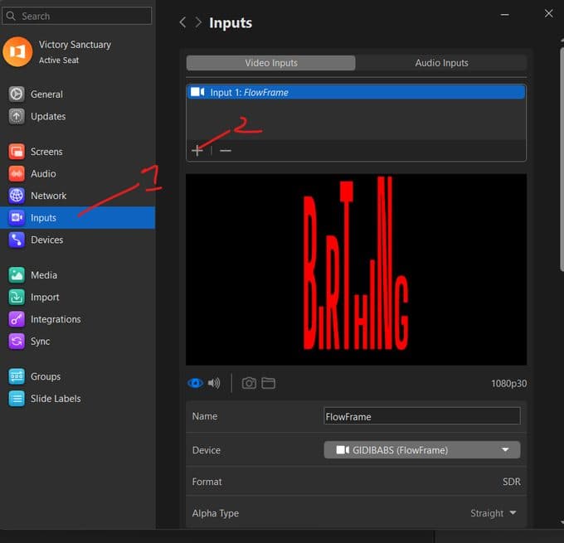Click the Victory Sanctuary account name
Image resolution: width=564 pixels, height=543 pixels.
pos(75,45)
